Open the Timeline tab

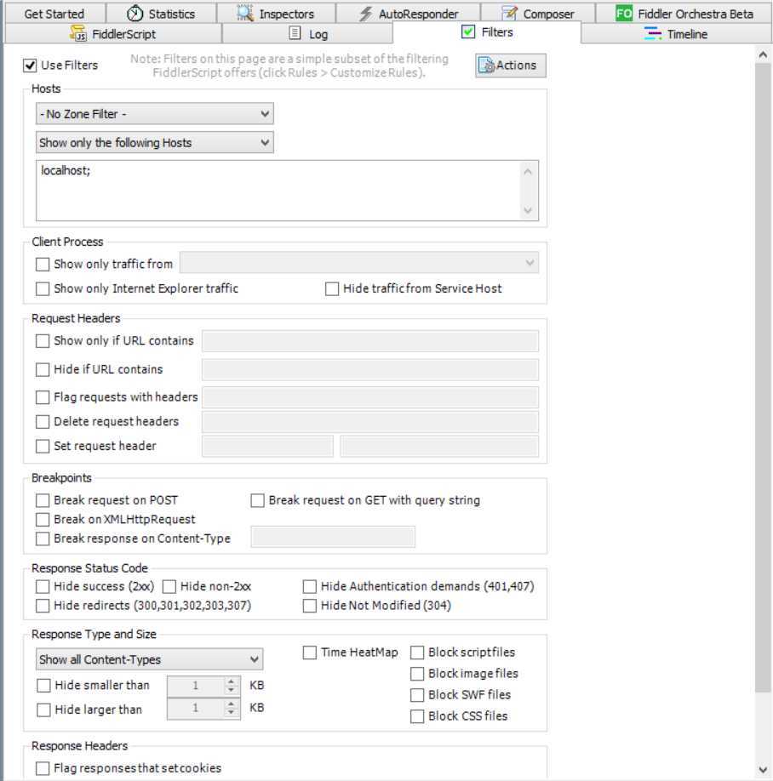676,34
